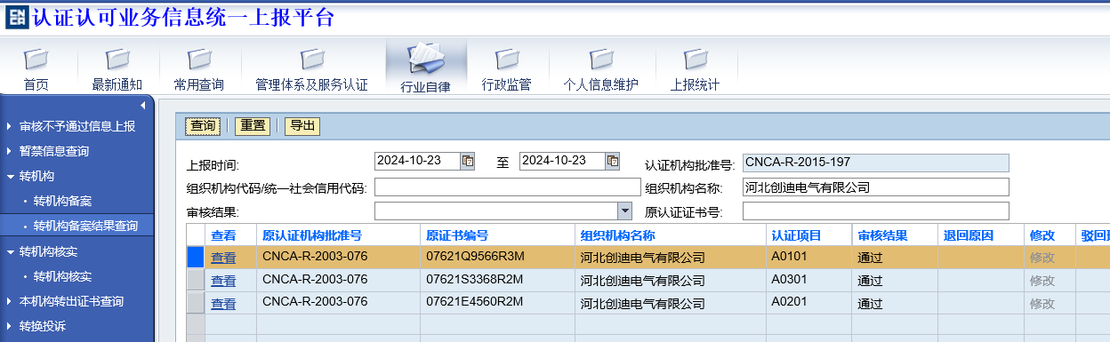Select the 管理体系及服务认证 menu label
Image resolution: width=1110 pixels, height=342 pixels.
(x=311, y=85)
